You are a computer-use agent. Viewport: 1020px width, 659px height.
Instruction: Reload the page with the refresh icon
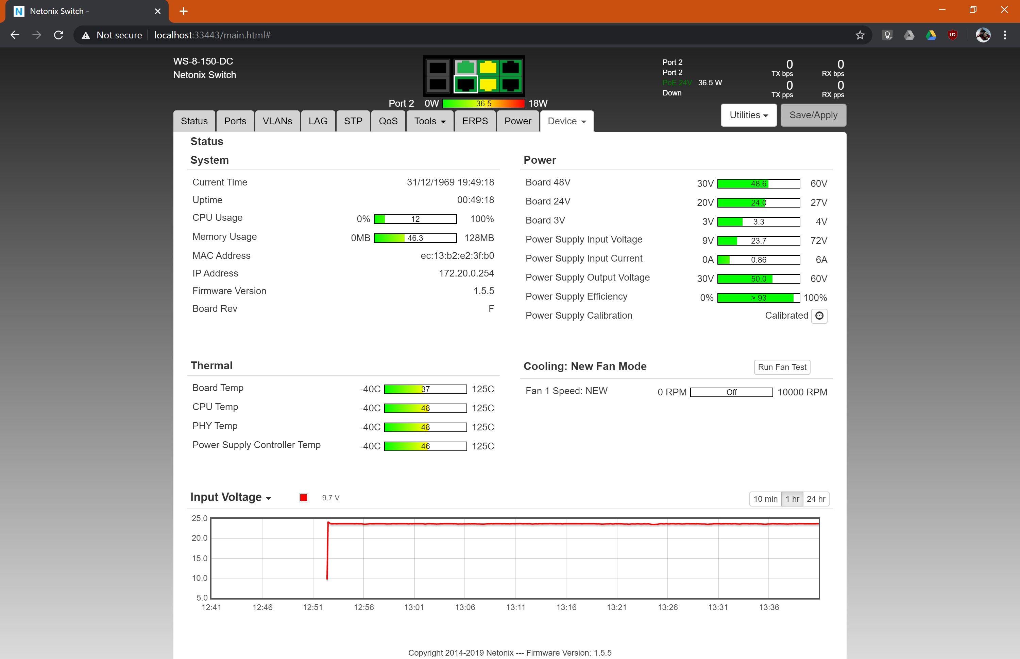click(59, 35)
